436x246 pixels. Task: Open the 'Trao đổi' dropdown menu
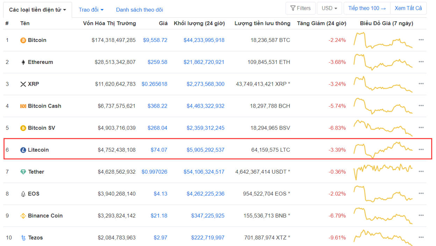click(x=91, y=10)
